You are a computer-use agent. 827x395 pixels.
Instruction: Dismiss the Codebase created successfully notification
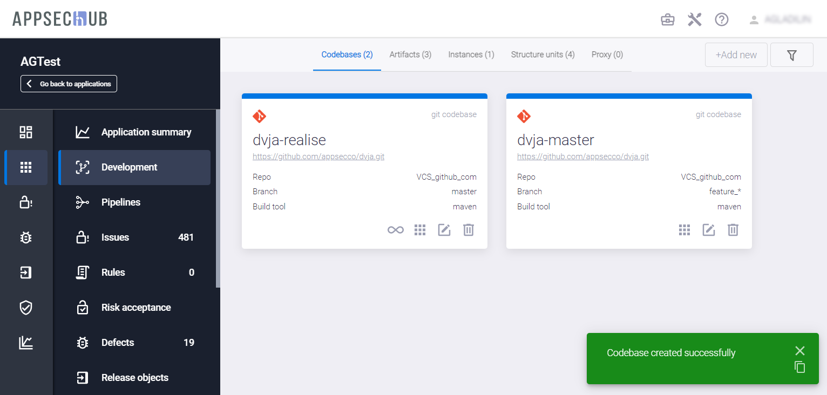point(799,351)
